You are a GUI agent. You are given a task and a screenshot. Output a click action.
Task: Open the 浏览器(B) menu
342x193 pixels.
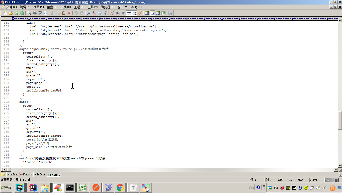[x=108, y=7]
